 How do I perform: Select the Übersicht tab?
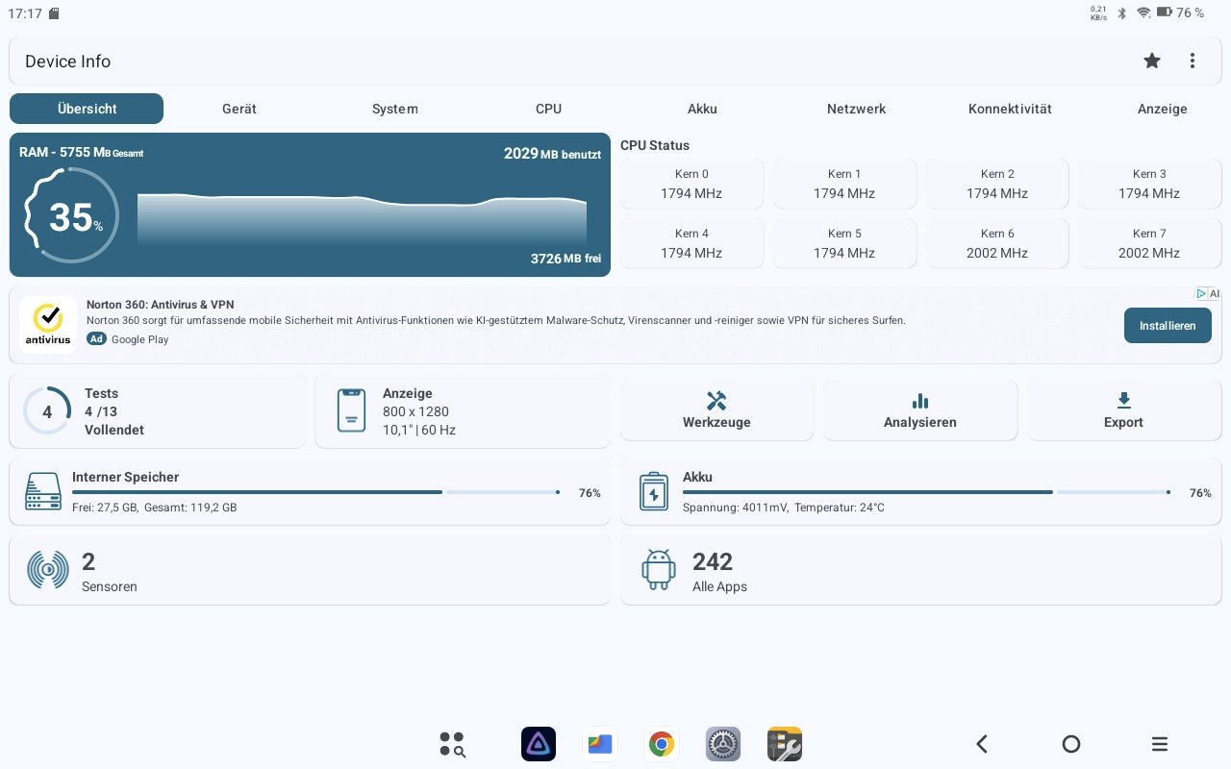pos(87,109)
